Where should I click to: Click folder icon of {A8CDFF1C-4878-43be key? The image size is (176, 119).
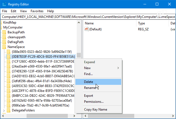(8, 91)
